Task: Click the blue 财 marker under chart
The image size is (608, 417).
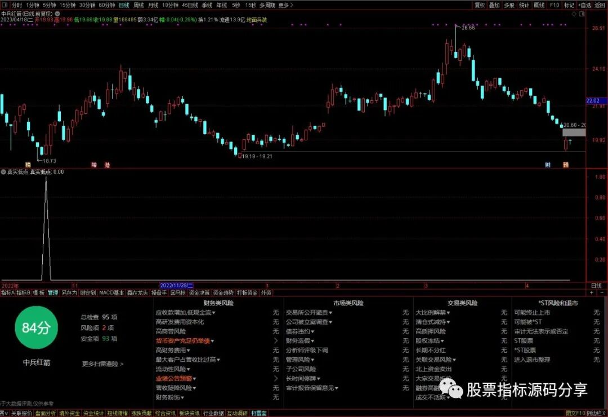Action: point(548,165)
